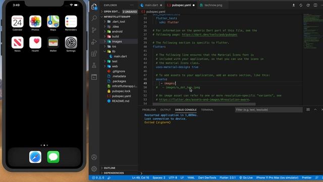Viewport: 323px width, 182px height.
Task: Open the flutter.dev assets-and-images link
Action: pos(204,100)
